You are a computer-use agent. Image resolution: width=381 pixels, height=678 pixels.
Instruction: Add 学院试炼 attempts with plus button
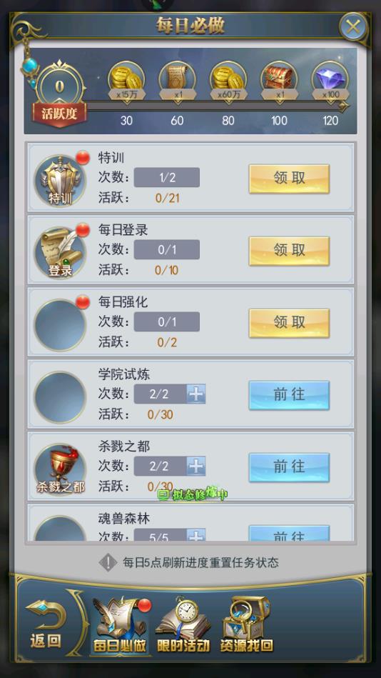click(196, 394)
